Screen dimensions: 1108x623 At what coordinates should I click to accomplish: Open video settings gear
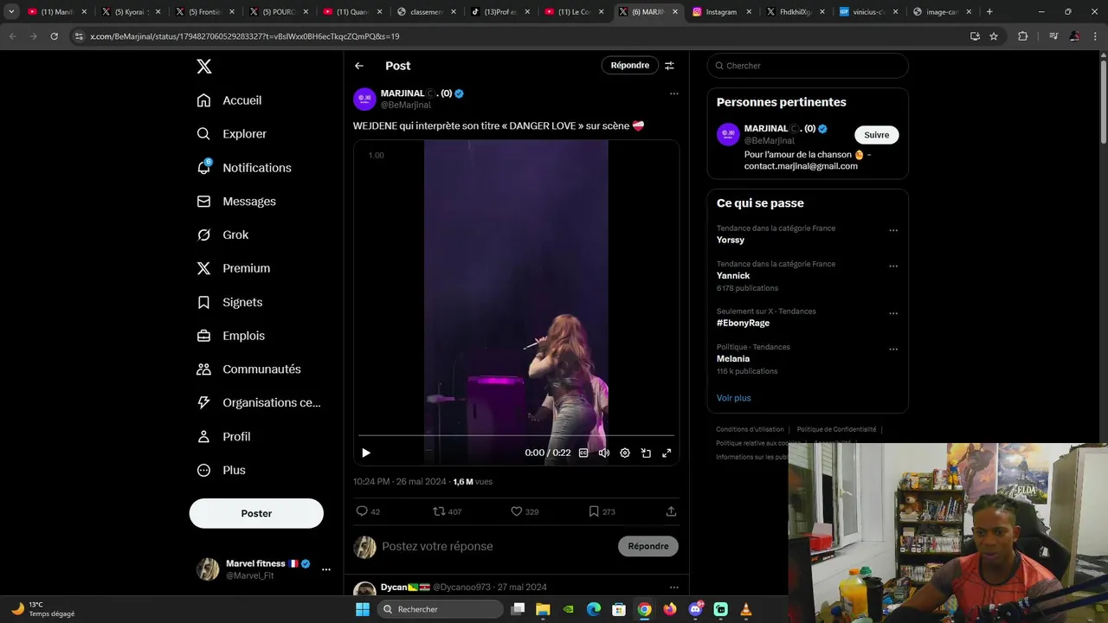click(625, 453)
